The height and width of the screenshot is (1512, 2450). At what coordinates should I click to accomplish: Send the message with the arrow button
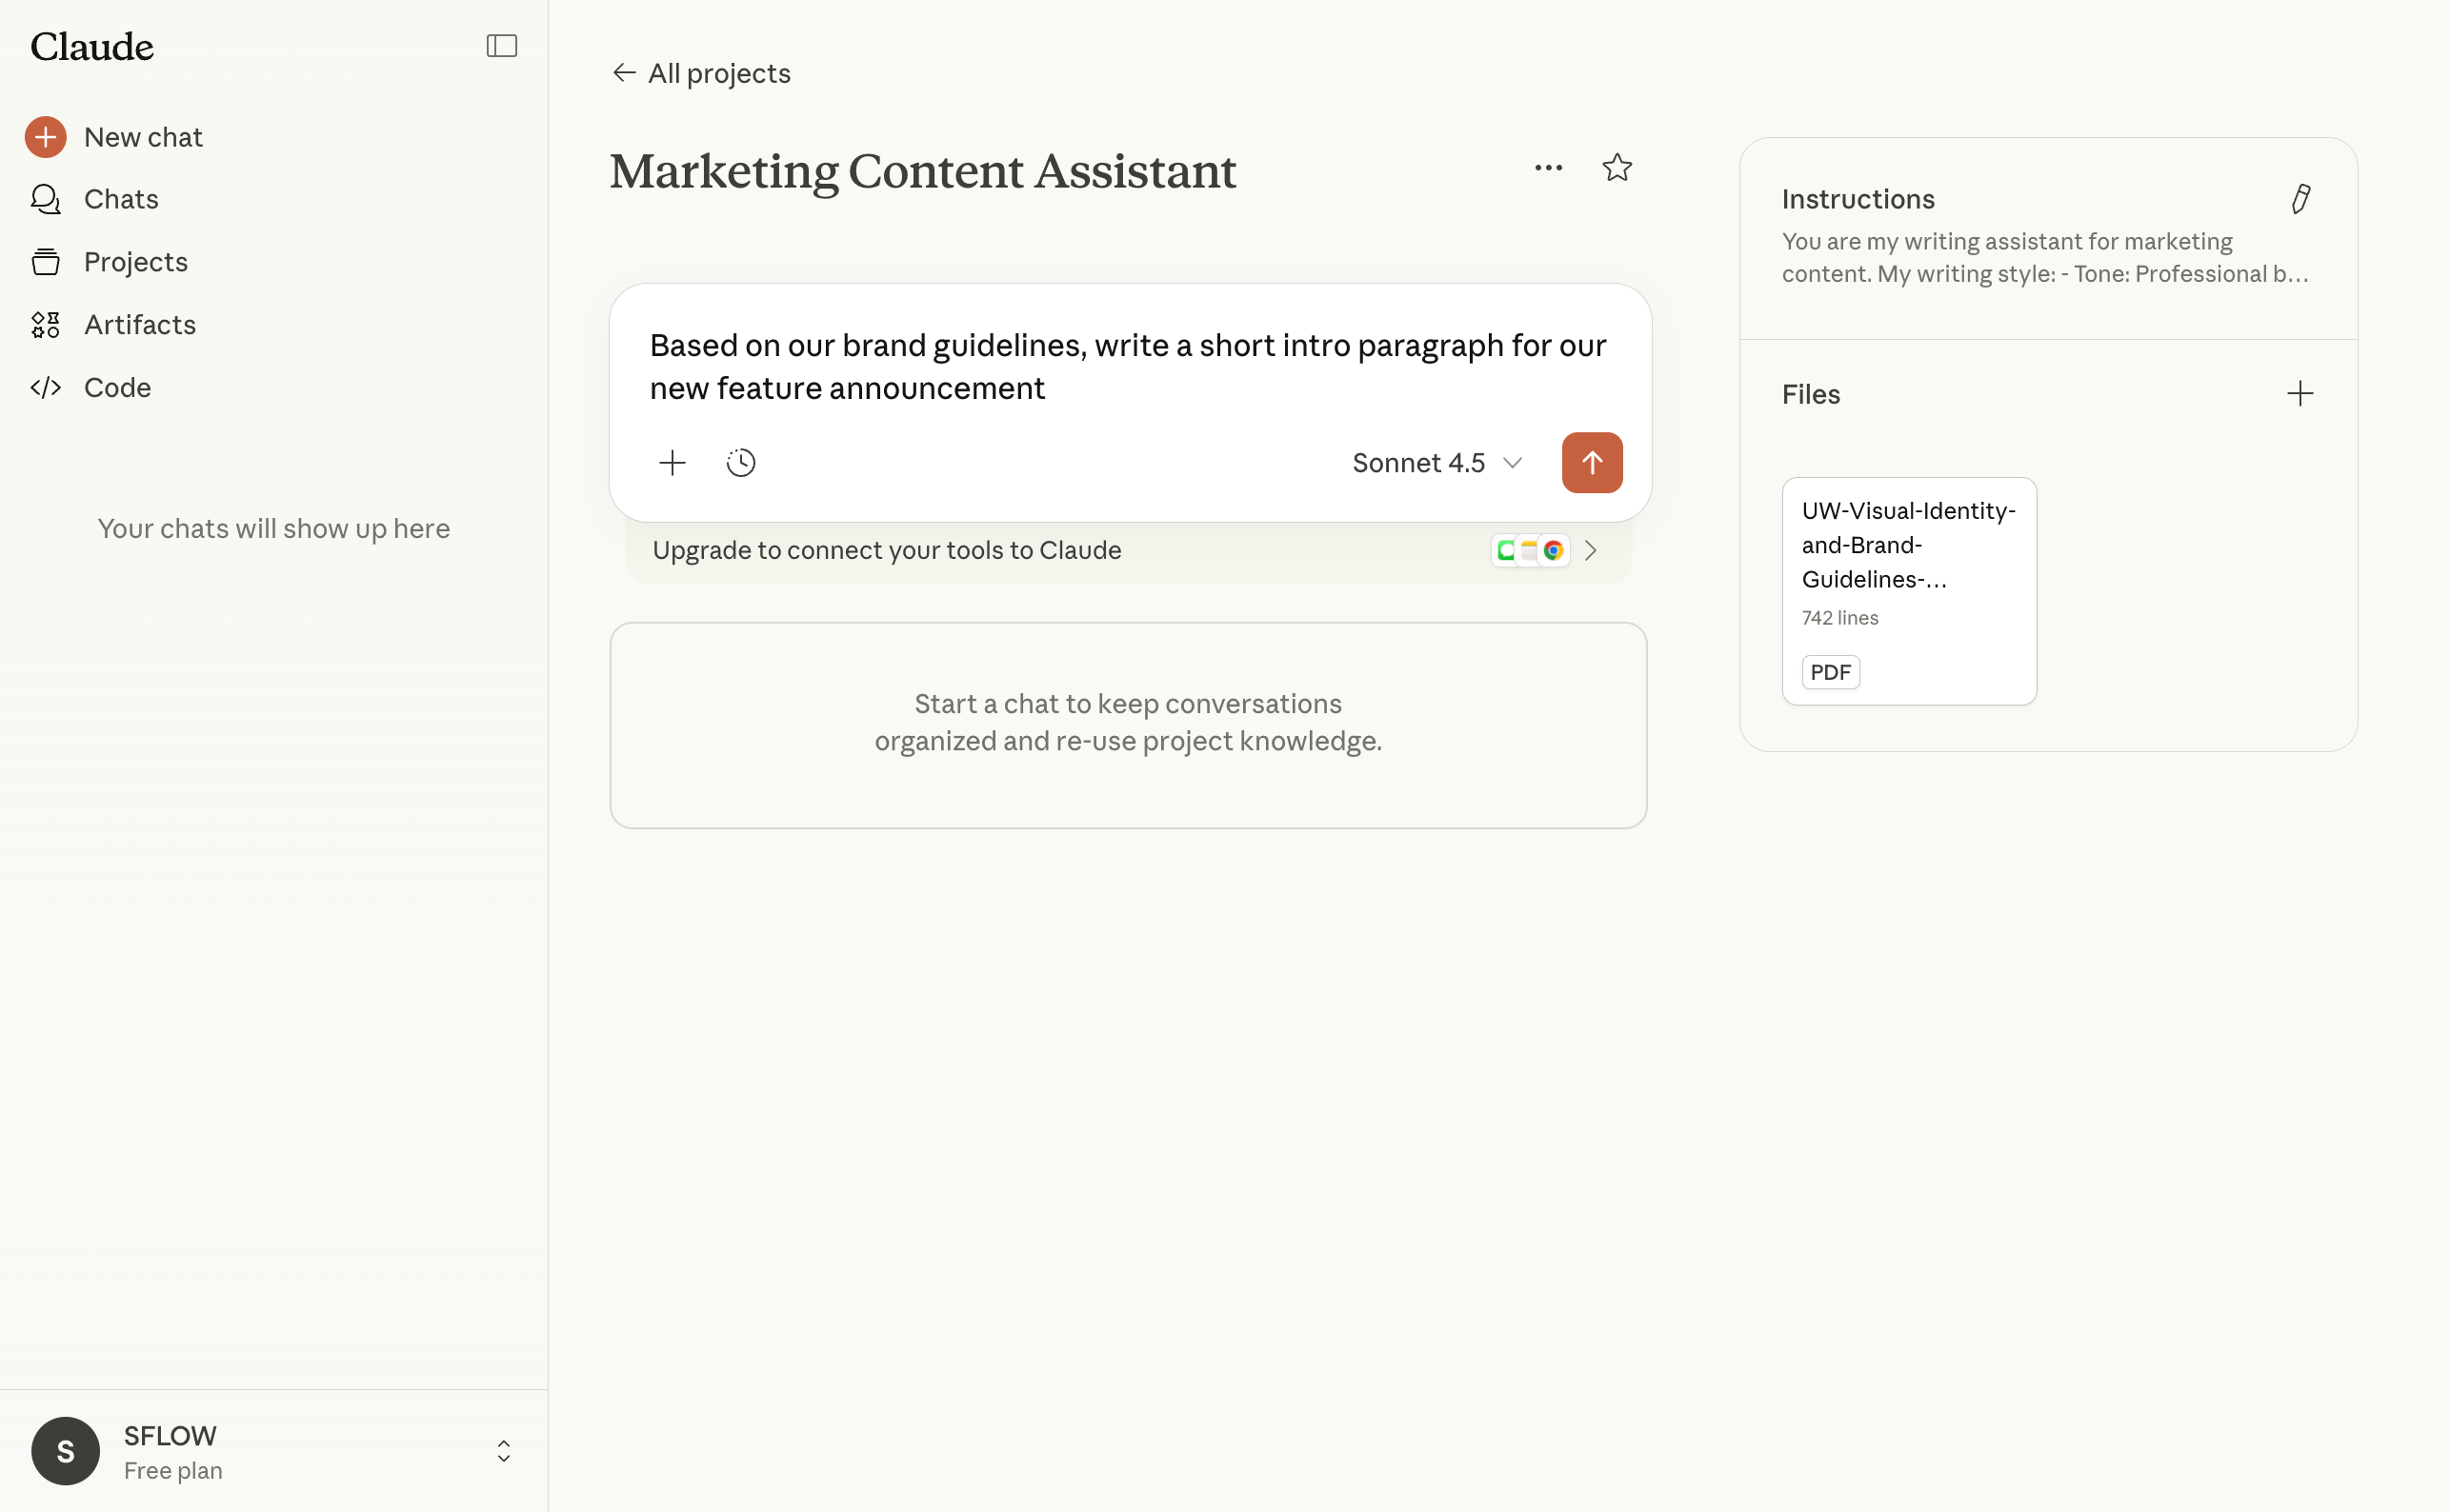click(x=1591, y=463)
